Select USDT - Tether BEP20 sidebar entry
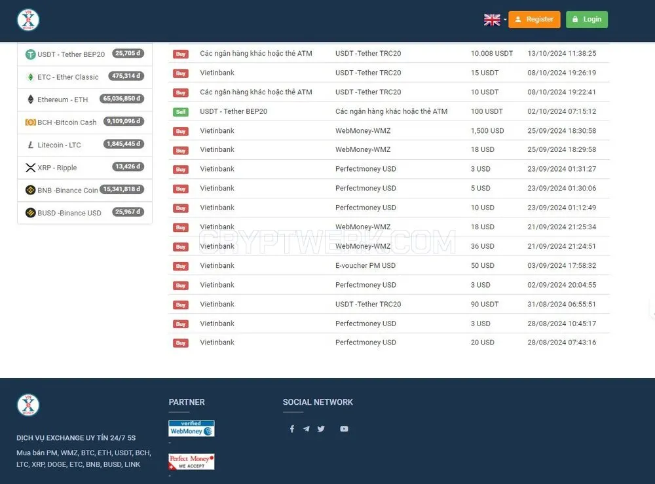Screen dimensions: 655x484 (x=84, y=54)
